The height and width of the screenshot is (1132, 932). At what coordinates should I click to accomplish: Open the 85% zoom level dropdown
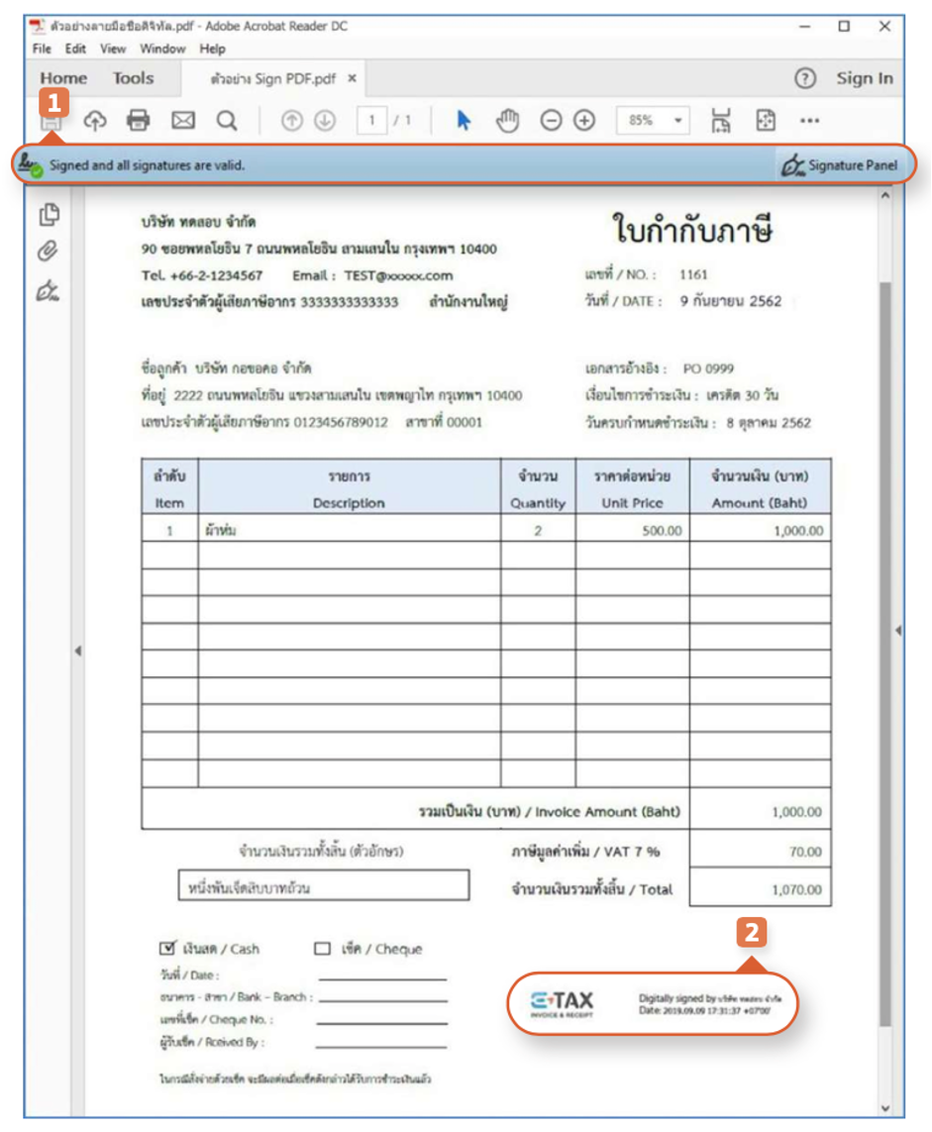652,121
